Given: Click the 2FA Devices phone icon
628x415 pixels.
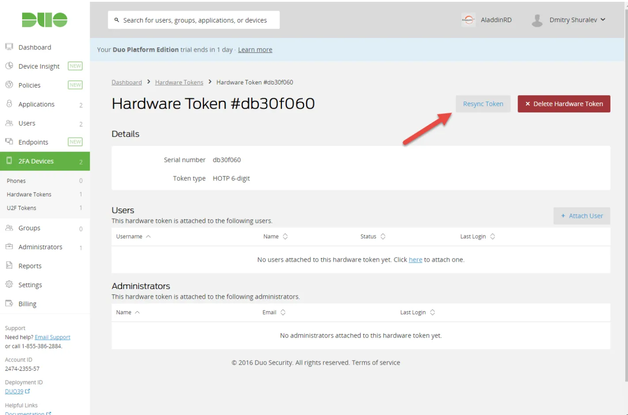Looking at the screenshot, I should [x=9, y=161].
